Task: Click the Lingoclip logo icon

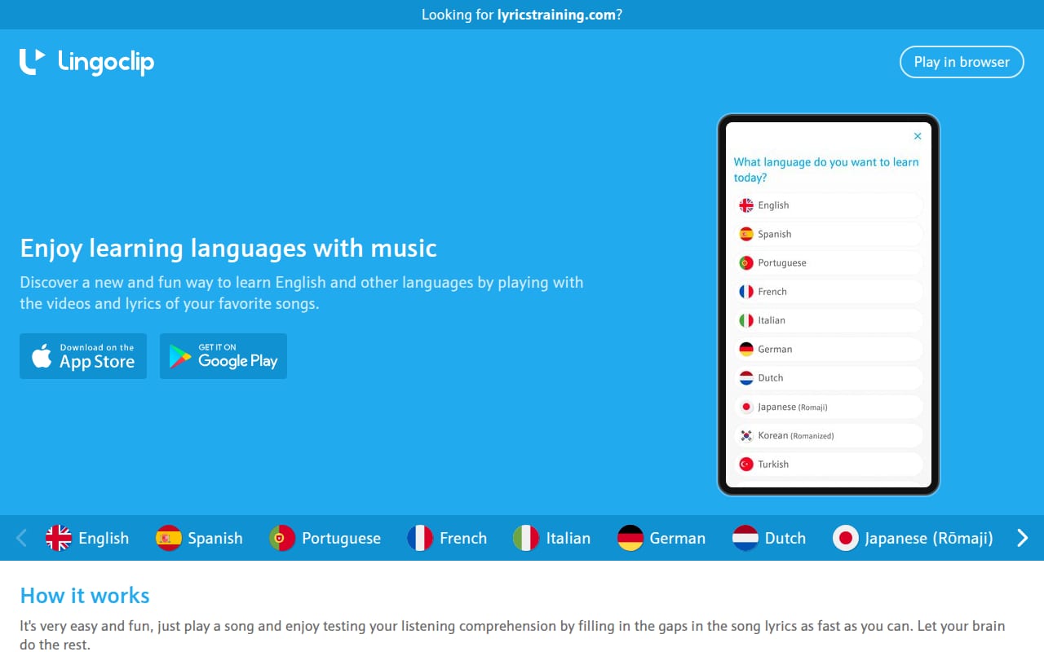Action: [32, 62]
